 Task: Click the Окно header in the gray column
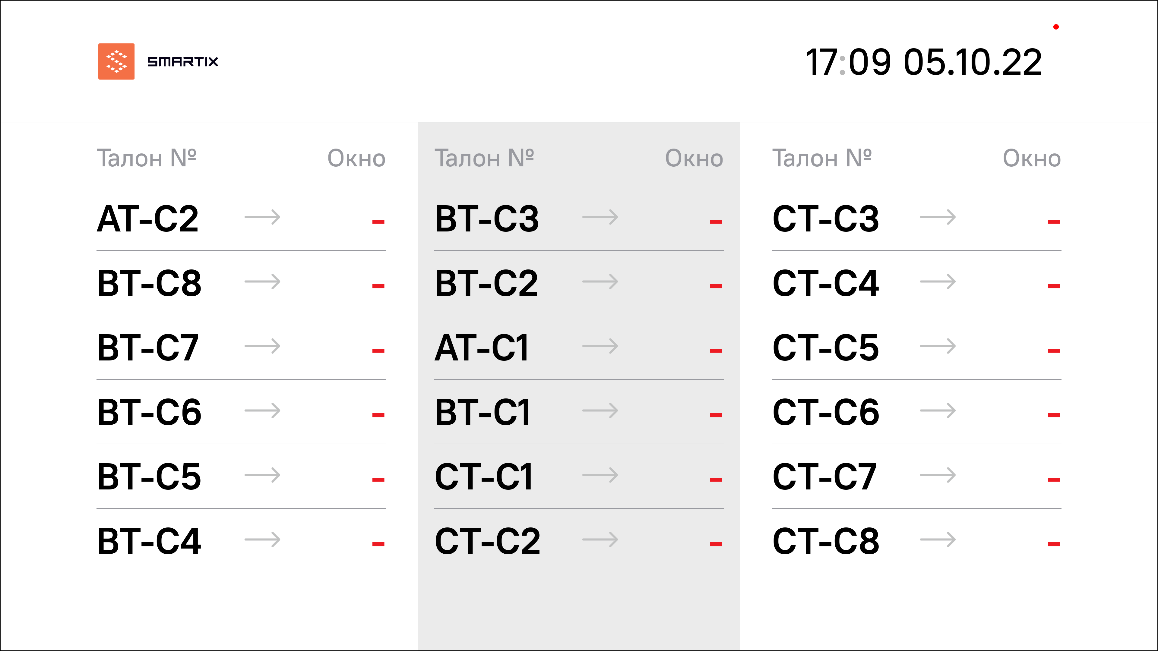point(694,158)
